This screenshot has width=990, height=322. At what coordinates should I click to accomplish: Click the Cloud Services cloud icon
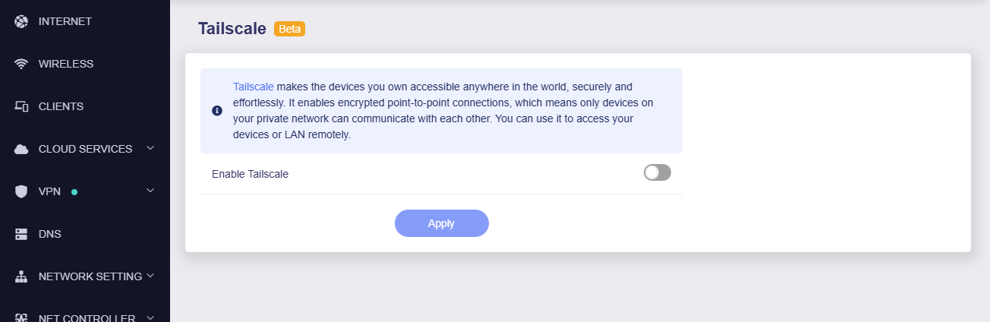(21, 149)
